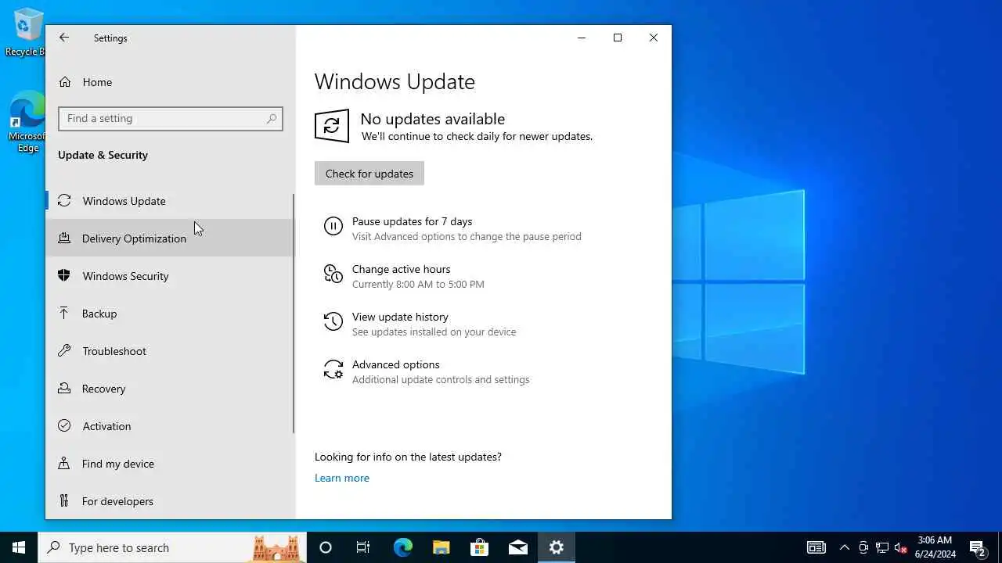Click the pause icon beside Pause updates
This screenshot has width=1002, height=563.
tap(333, 227)
